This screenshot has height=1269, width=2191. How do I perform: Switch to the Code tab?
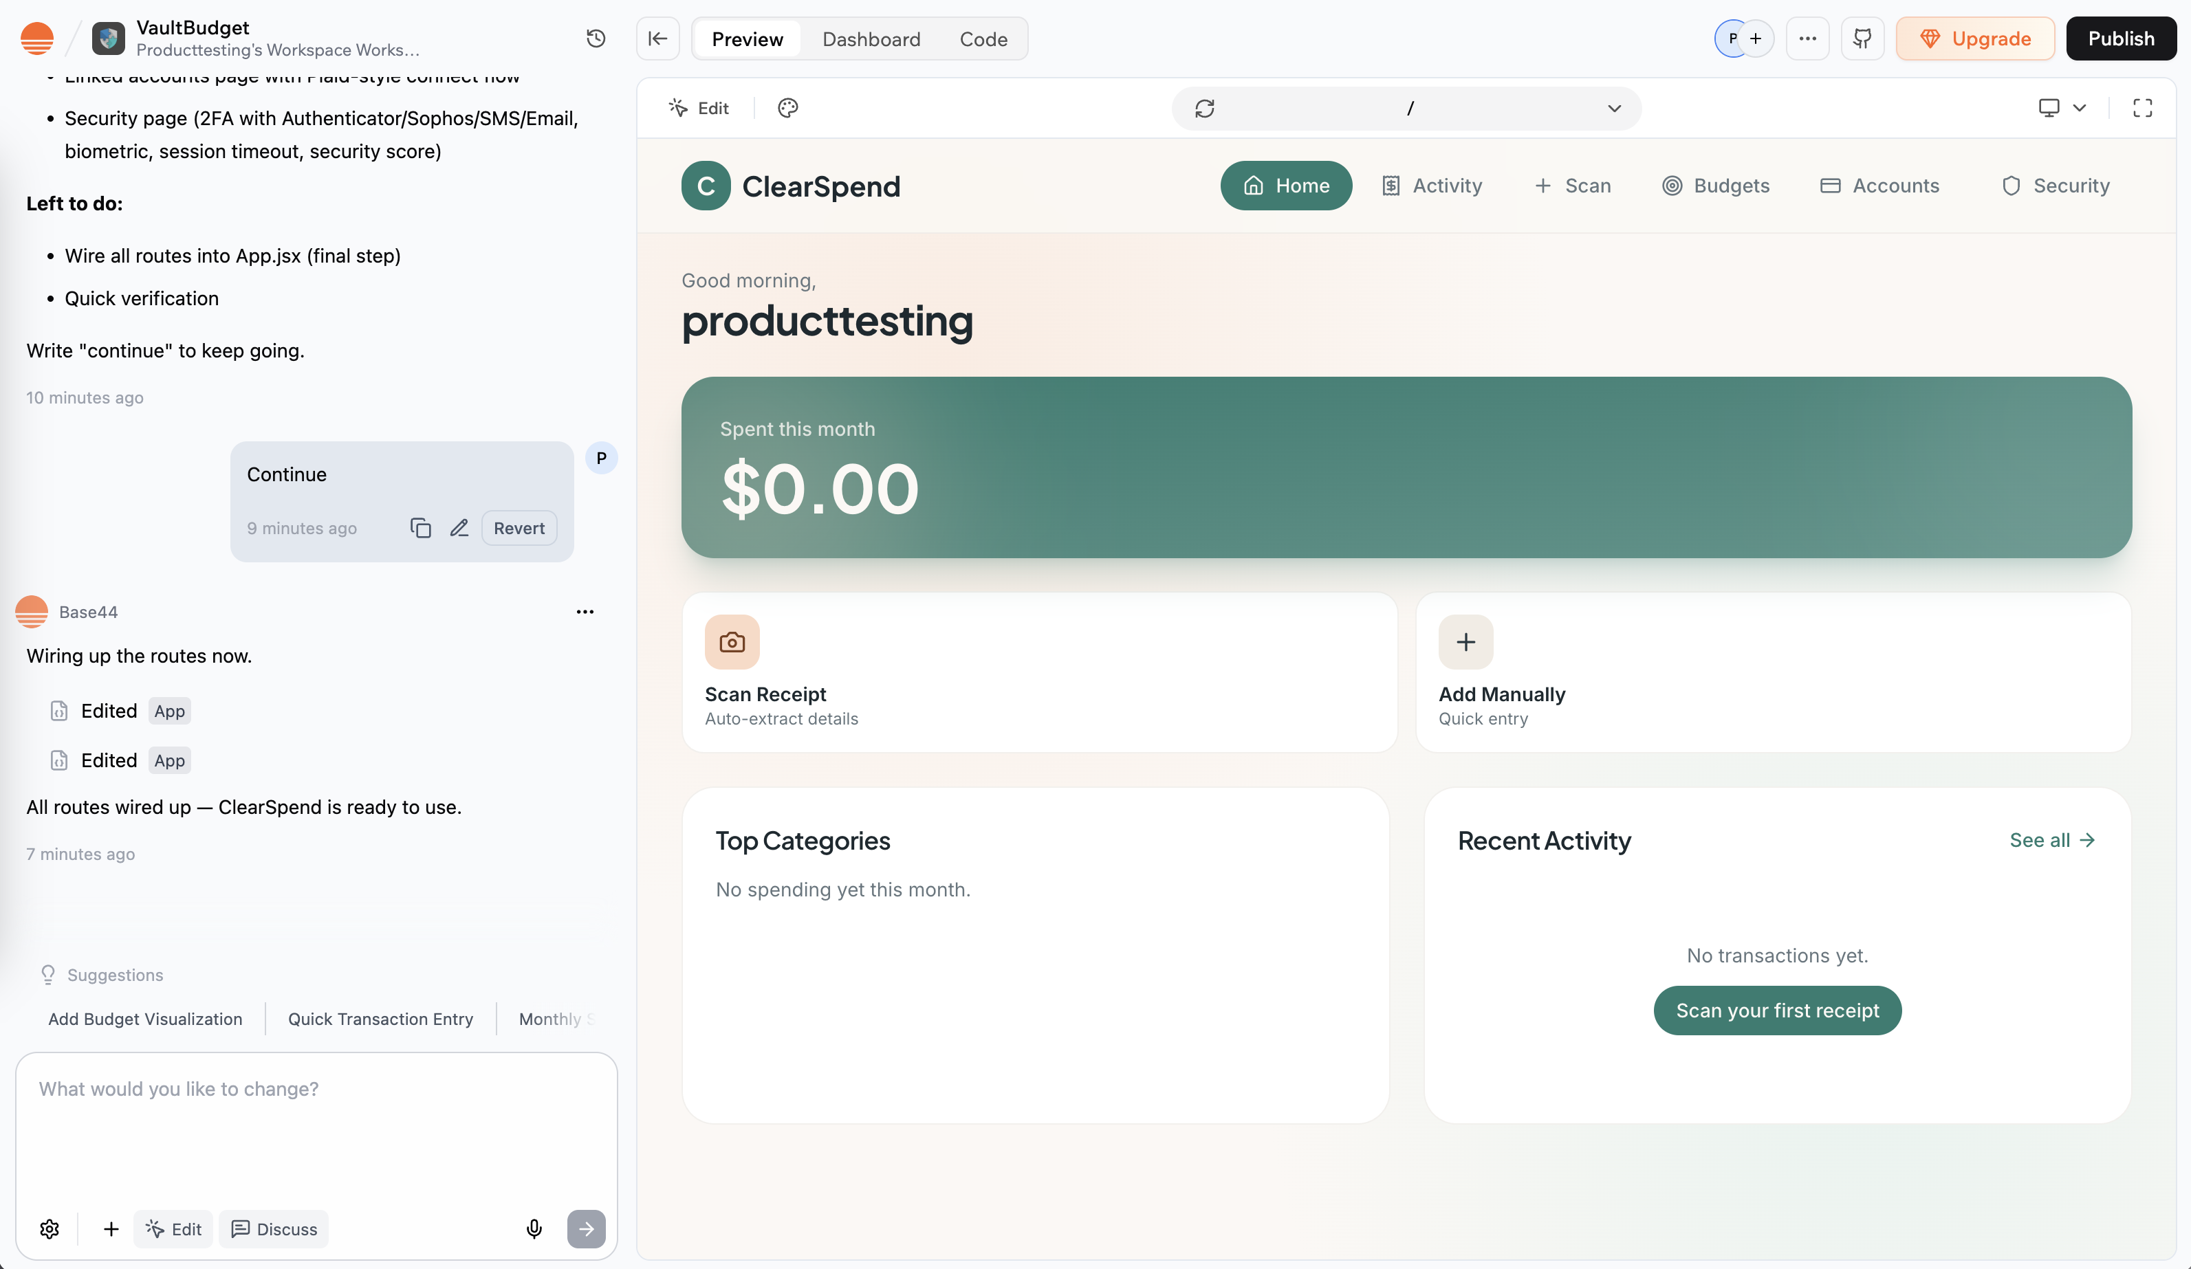point(983,38)
